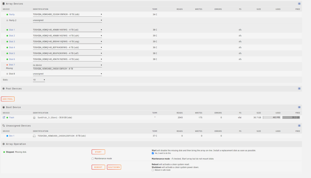Click the Array Devices header icon
311x178 pixels.
point(3,3)
